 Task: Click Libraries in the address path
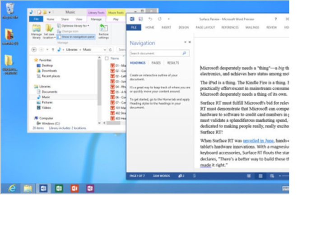click(72, 50)
